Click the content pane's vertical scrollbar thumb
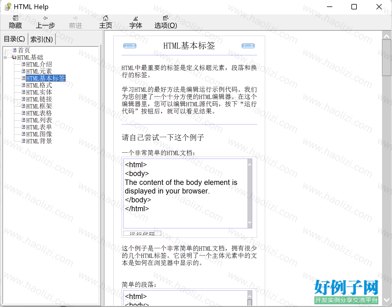Viewport: 392px width, 307px height. pyautogui.click(x=387, y=58)
